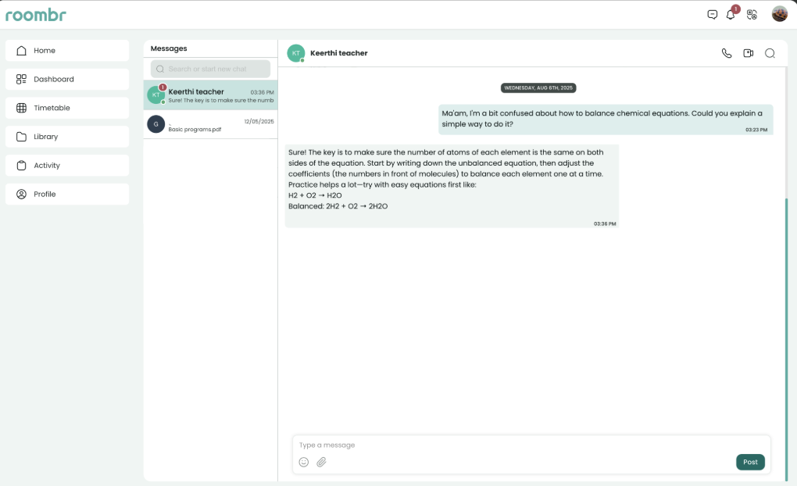The image size is (797, 486).
Task: Start a voice call with Keerthi teacher
Action: pyautogui.click(x=727, y=53)
